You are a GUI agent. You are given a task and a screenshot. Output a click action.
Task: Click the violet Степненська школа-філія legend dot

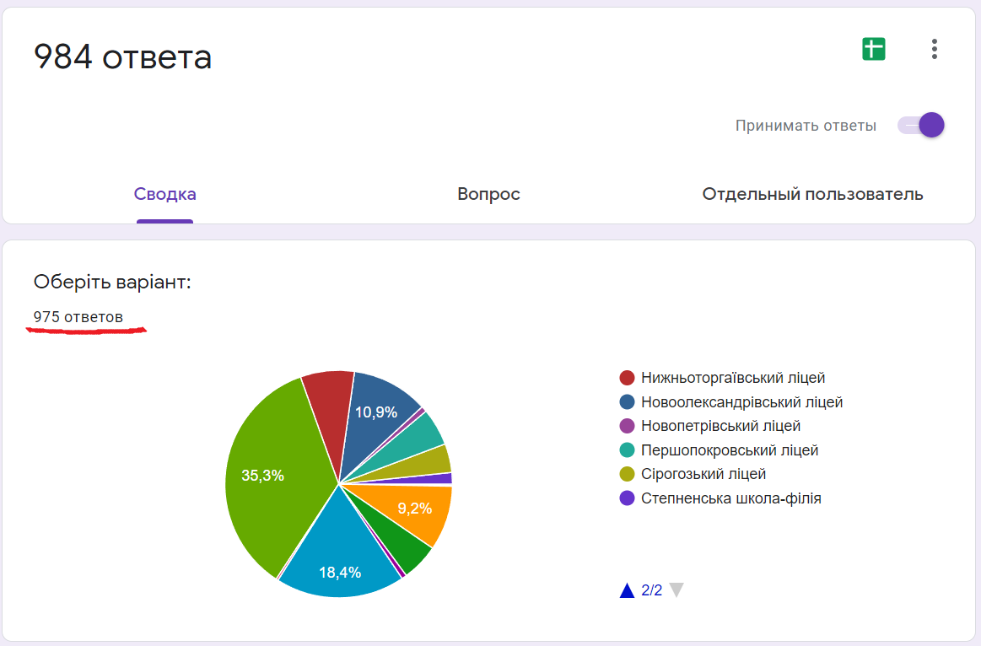click(x=627, y=498)
